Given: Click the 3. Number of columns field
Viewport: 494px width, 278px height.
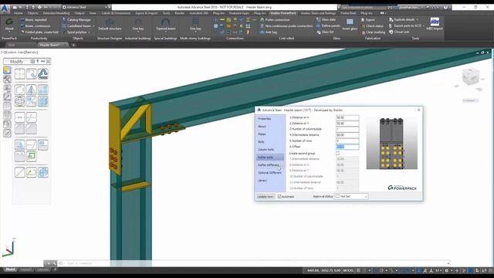Looking at the screenshot, I should click(x=347, y=129).
